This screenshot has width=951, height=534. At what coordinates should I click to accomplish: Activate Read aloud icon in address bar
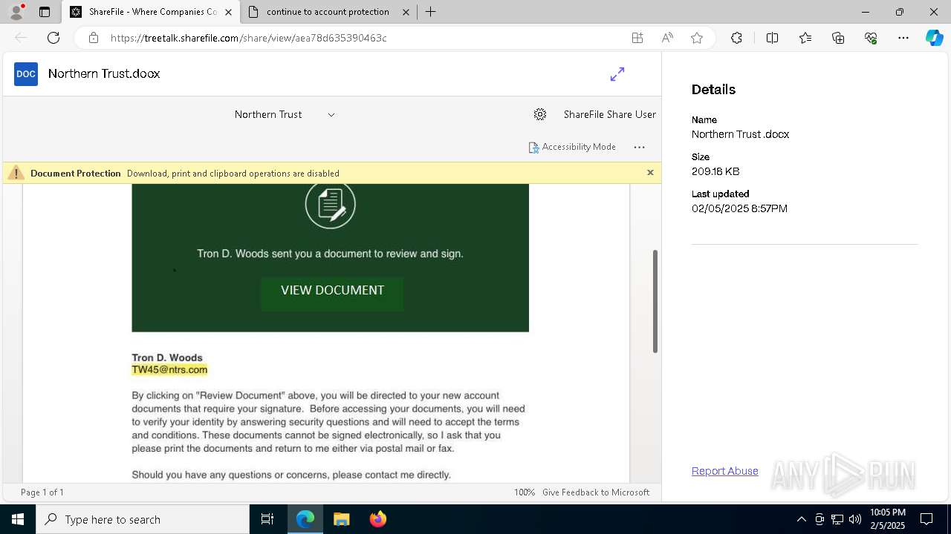[667, 38]
